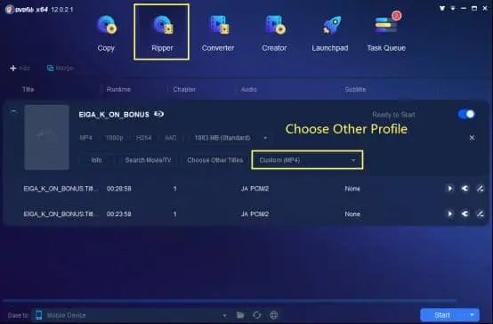Click the globe icon in the bottom bar
Image resolution: width=493 pixels, height=324 pixels.
pos(273,315)
